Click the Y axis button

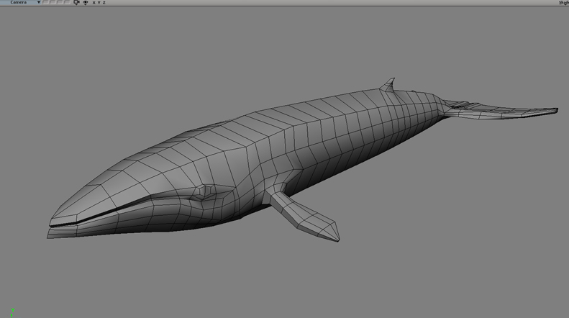pyautogui.click(x=99, y=3)
